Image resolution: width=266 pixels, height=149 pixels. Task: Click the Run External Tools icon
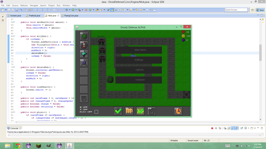pos(79,10)
